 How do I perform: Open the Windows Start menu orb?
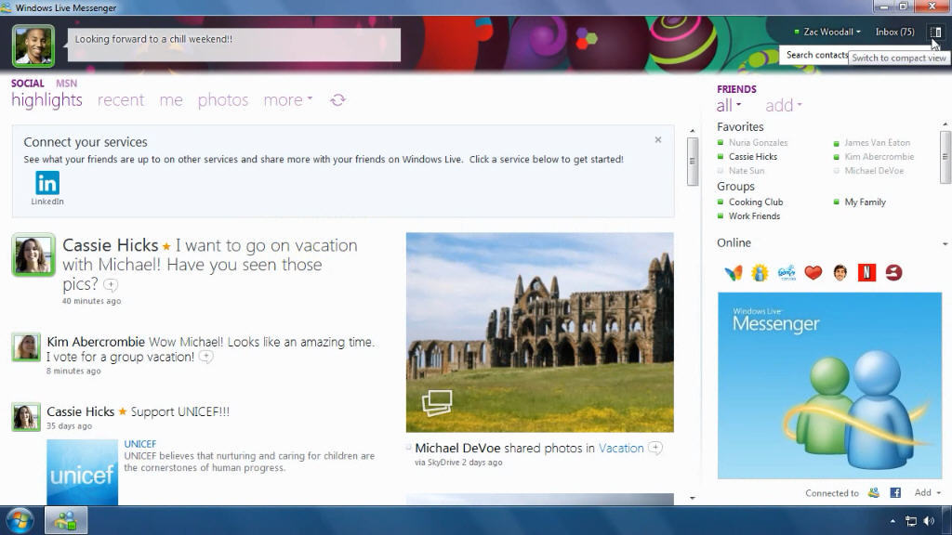(x=20, y=519)
